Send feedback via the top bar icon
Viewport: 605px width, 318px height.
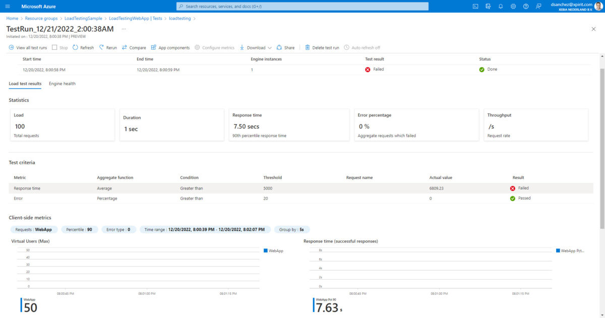tap(537, 6)
